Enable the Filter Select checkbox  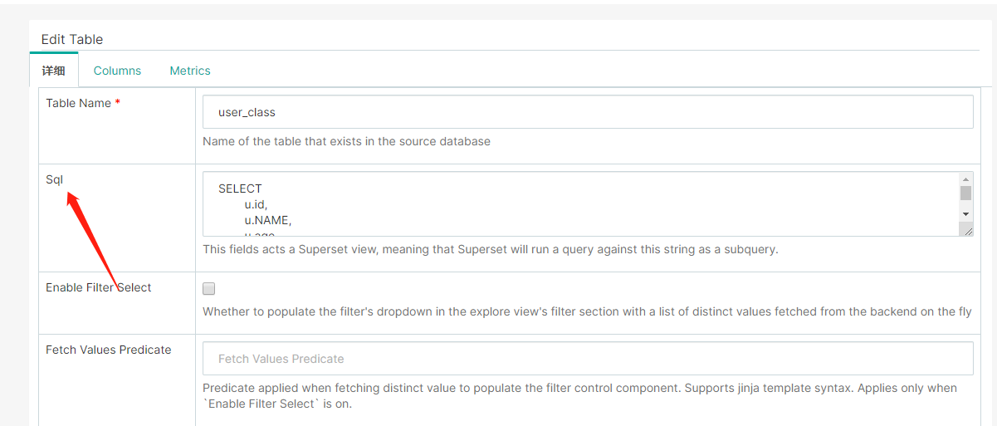pos(209,289)
